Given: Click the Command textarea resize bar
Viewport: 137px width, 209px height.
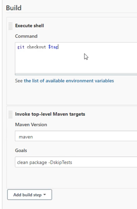Looking at the screenshot, I should point(76,74).
